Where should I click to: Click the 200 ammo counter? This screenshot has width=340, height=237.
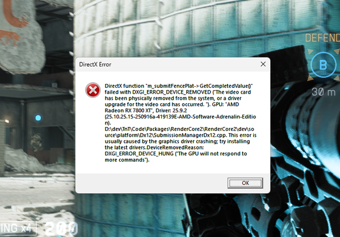point(61,228)
